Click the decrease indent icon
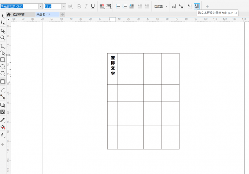Image resolution: width=249 pixels, height=174 pixels. pos(147,6)
